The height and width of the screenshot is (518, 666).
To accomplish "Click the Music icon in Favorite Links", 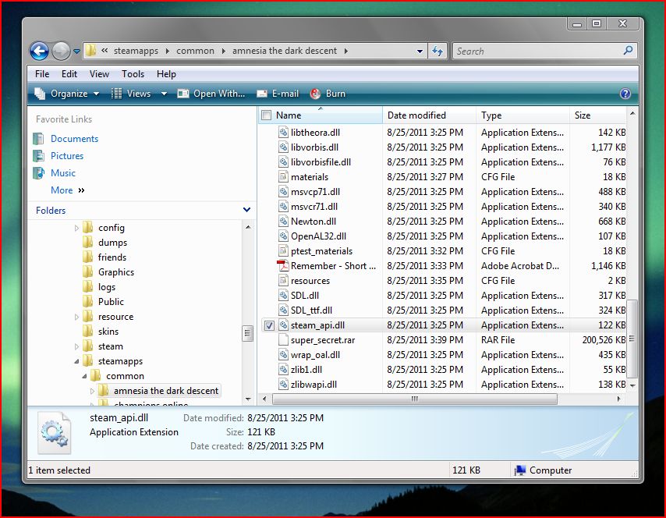I will click(x=39, y=173).
